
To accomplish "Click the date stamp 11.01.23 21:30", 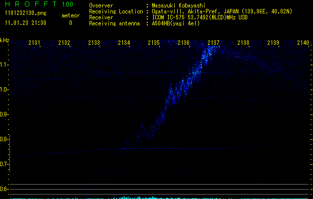I will tap(25, 23).
